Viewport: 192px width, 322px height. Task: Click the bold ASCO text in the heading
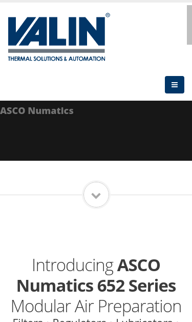point(139,266)
